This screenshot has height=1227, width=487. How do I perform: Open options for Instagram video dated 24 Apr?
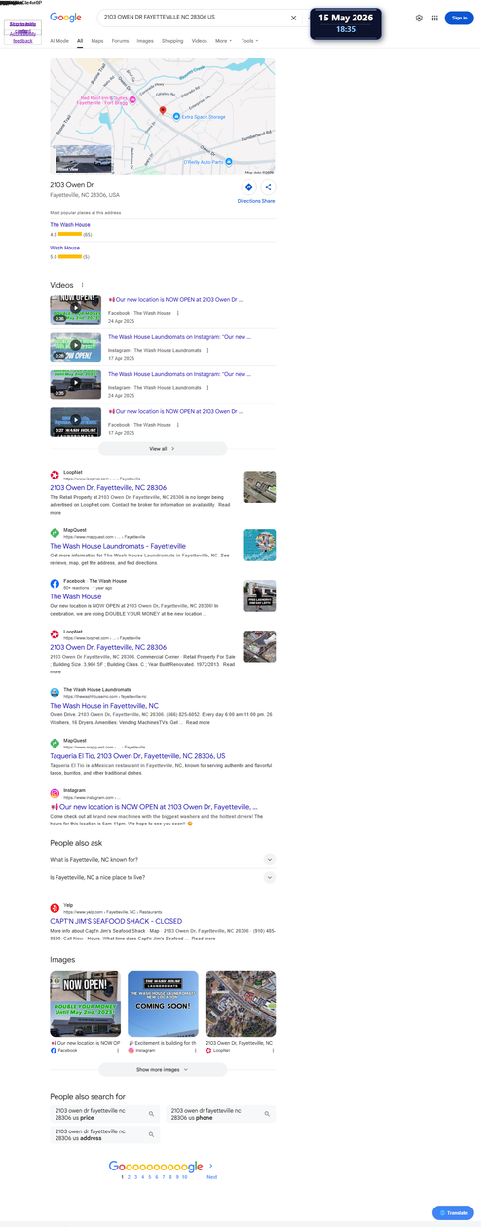(x=207, y=388)
